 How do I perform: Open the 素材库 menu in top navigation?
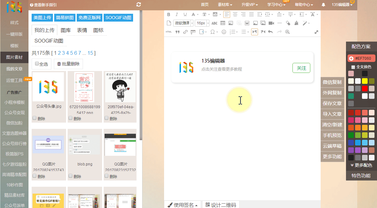[225, 5]
